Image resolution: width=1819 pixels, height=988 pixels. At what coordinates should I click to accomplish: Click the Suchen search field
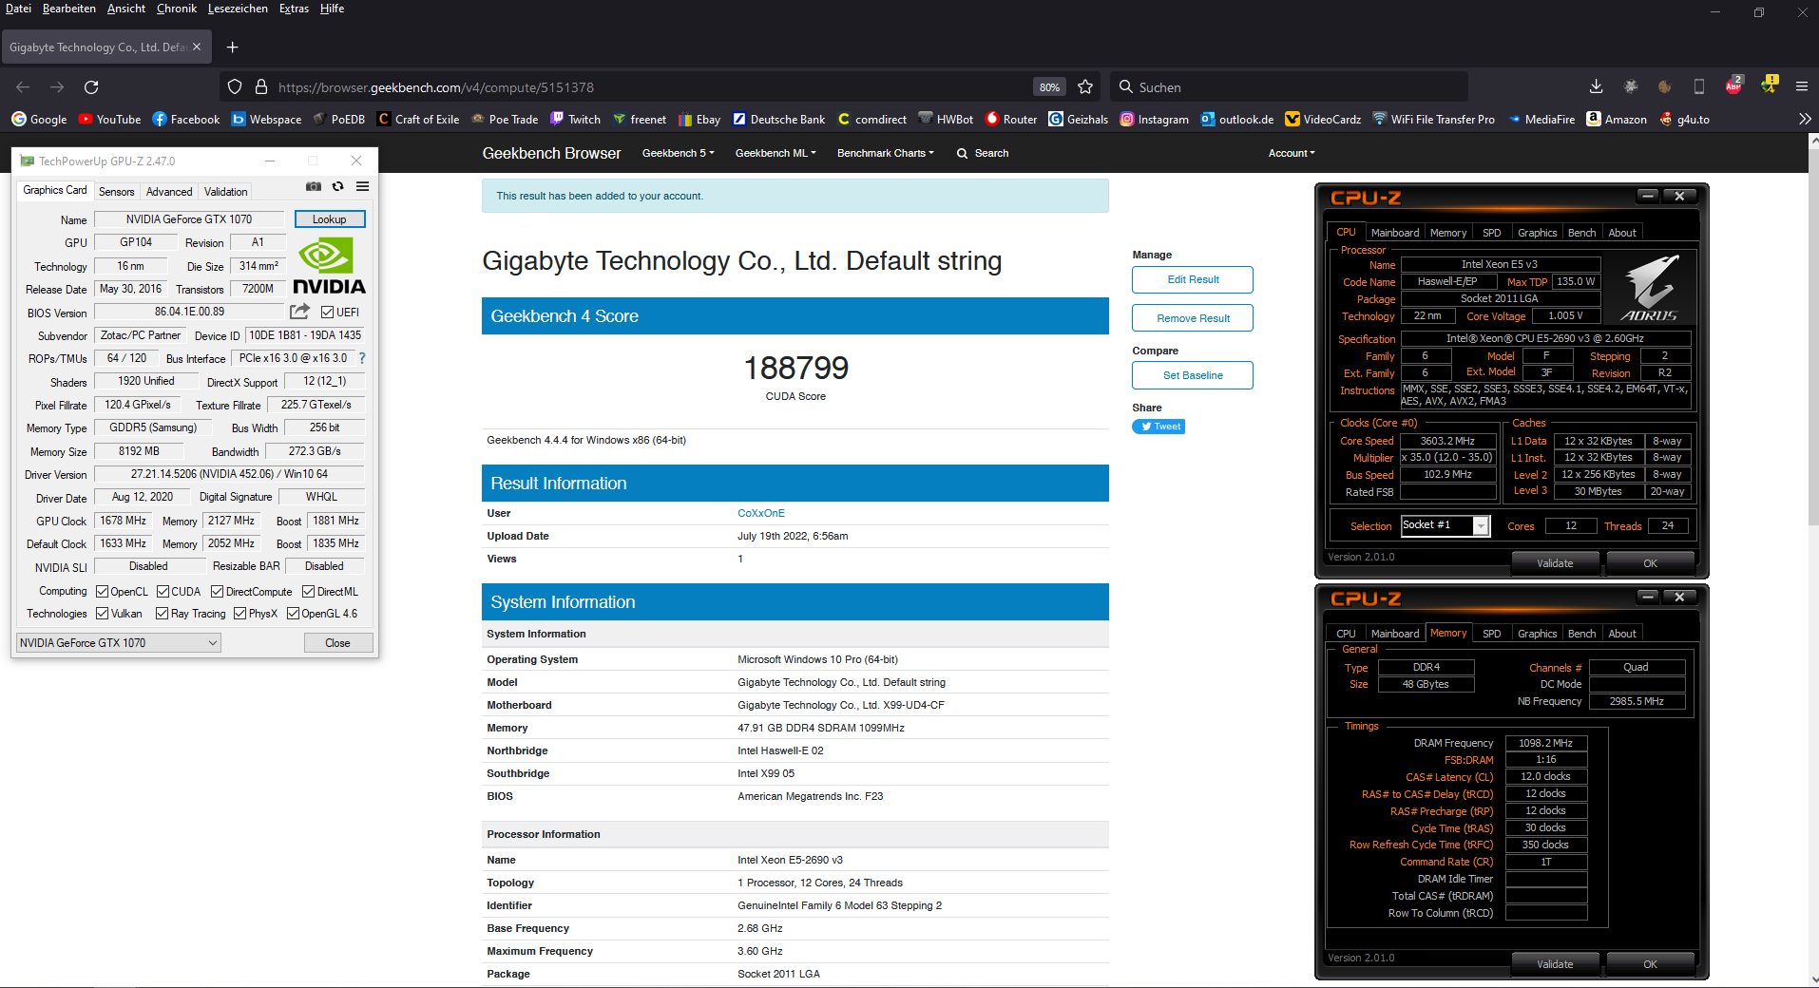(x=1289, y=86)
